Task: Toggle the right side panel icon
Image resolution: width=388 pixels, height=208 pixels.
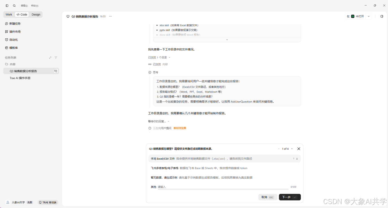Action: coord(382,17)
